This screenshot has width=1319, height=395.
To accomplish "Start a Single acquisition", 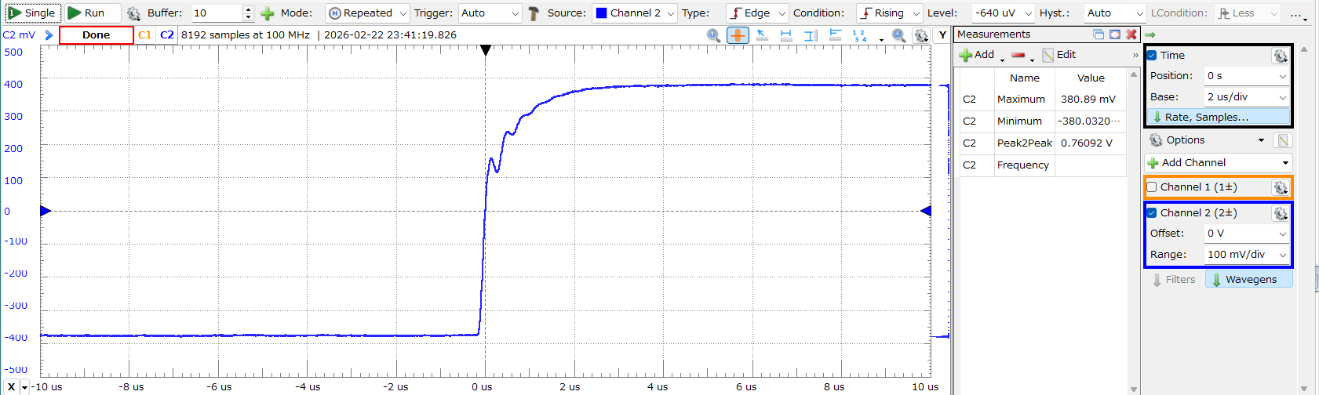I will pyautogui.click(x=32, y=13).
